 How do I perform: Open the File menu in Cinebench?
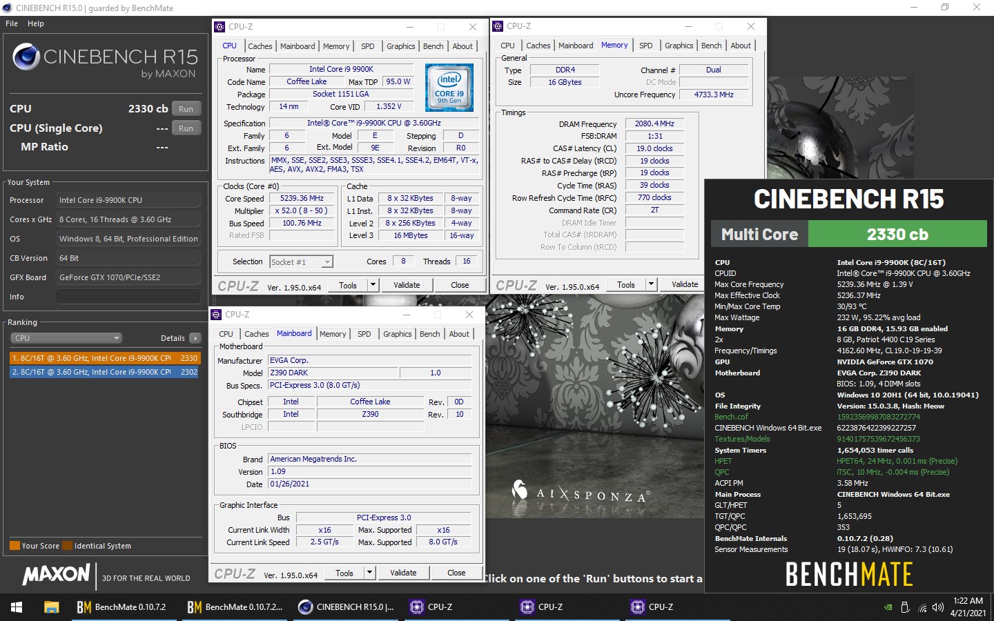(12, 23)
